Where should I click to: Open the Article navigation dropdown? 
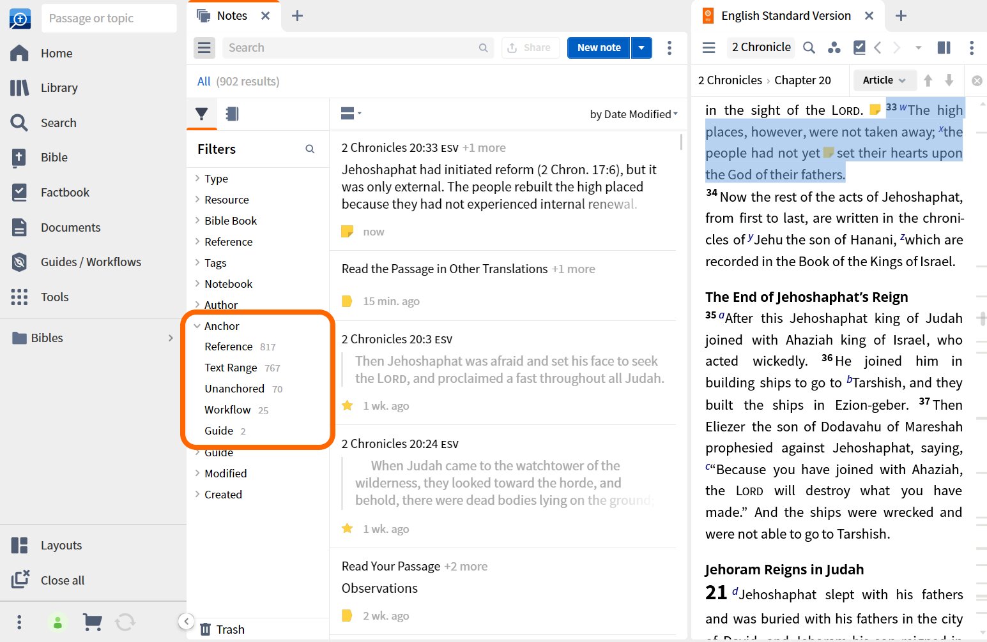pyautogui.click(x=884, y=80)
